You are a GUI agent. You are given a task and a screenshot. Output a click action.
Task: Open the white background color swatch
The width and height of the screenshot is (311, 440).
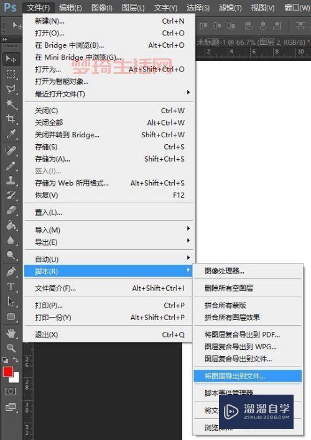tap(16, 378)
